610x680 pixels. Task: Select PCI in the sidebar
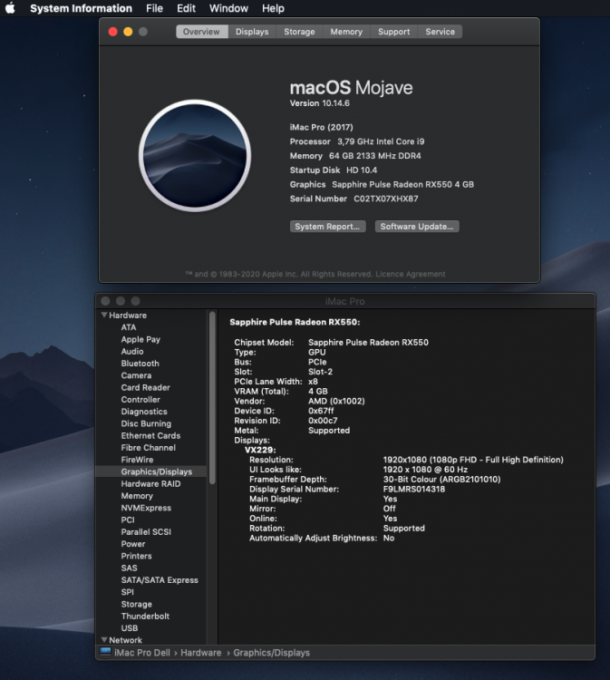(128, 520)
